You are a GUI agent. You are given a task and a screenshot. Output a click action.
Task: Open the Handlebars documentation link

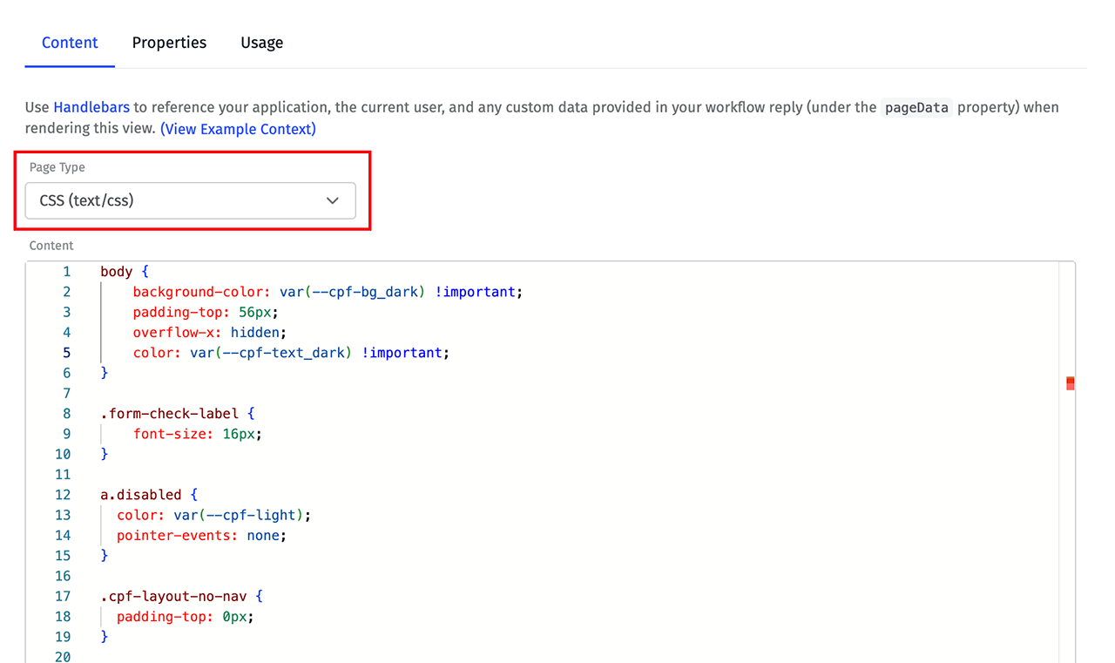[x=91, y=106]
